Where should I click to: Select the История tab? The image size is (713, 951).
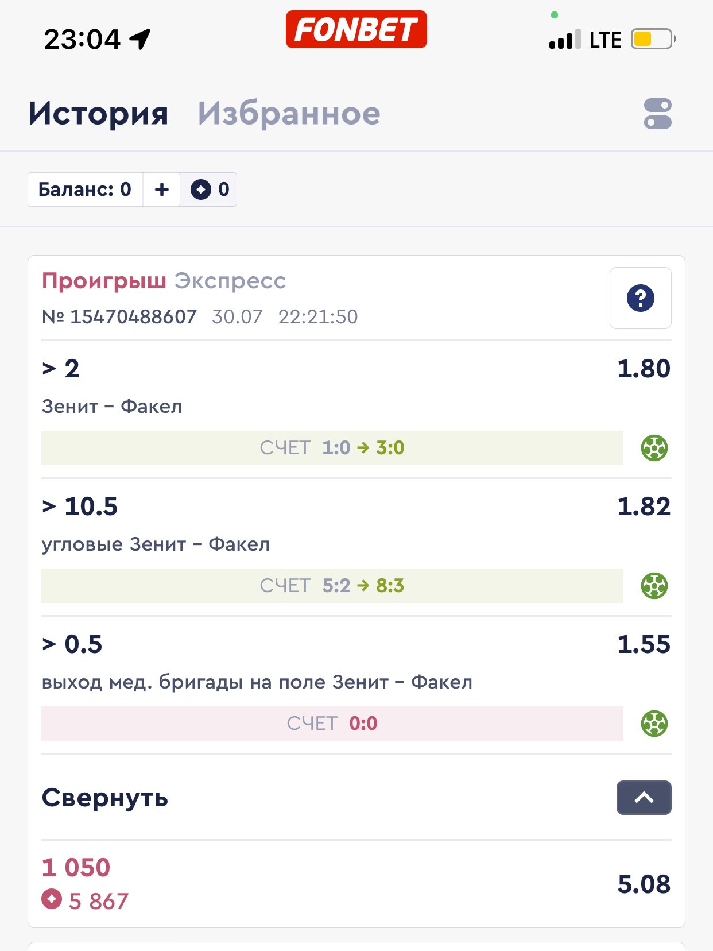pyautogui.click(x=99, y=114)
